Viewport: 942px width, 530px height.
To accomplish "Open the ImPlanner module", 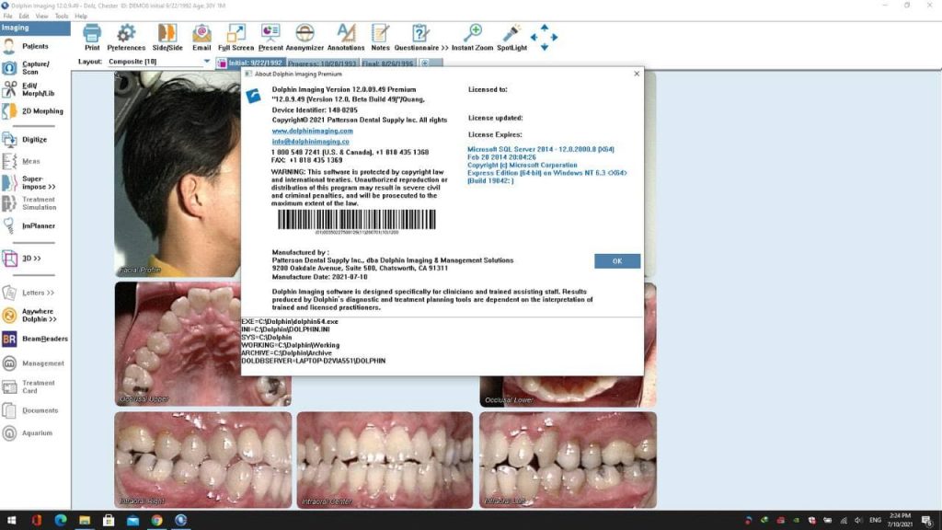I will click(38, 225).
